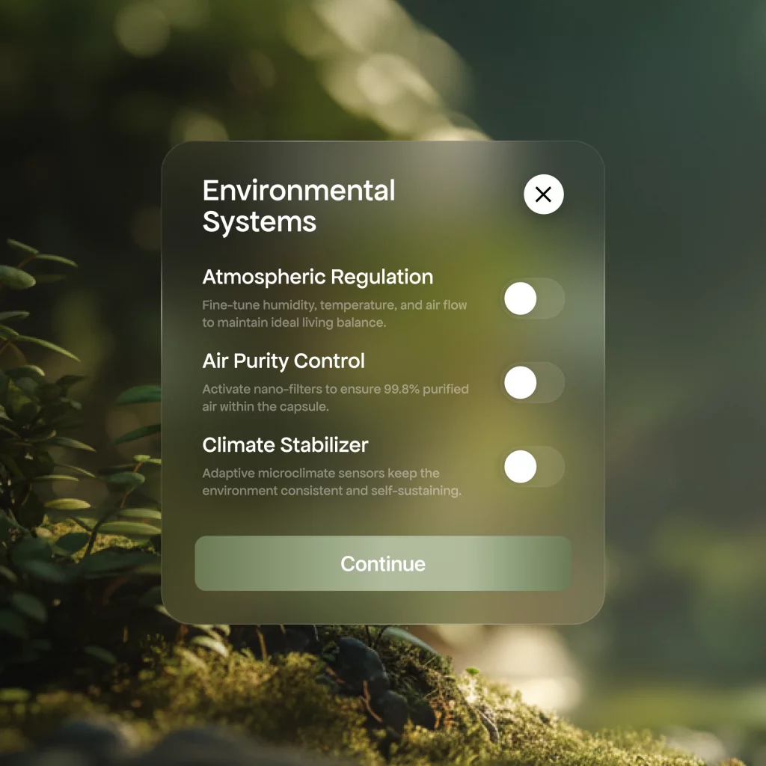Click the nano-filters 99.8% purified air description

(335, 398)
